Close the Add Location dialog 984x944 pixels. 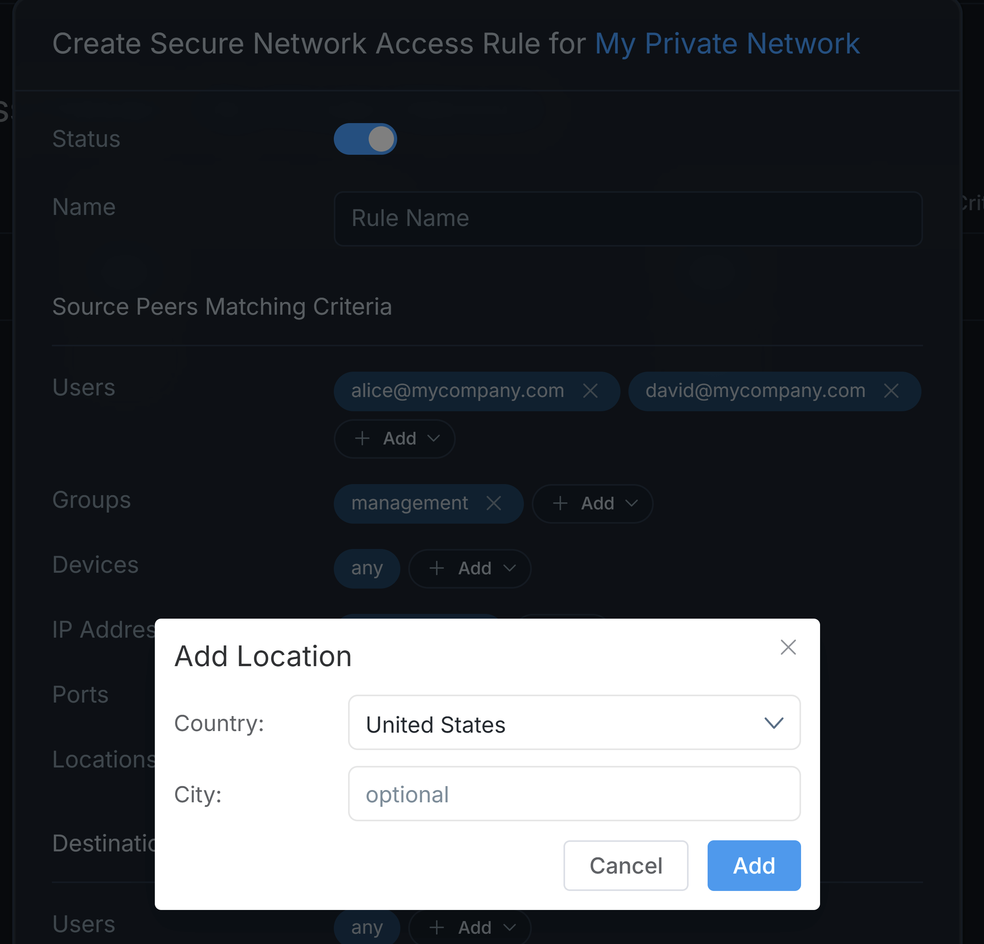pos(788,648)
